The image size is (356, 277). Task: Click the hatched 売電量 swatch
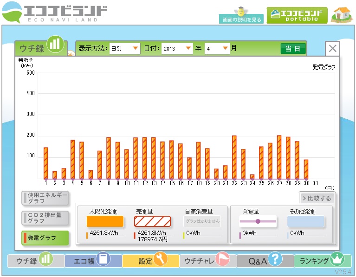point(152,221)
